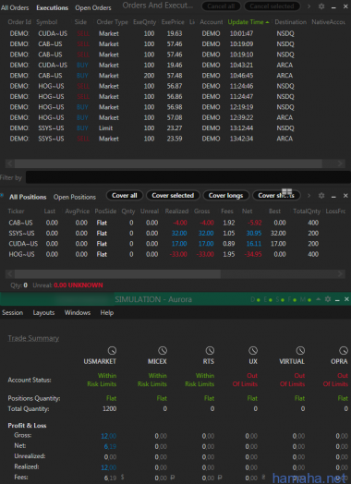351x484 pixels.
Task: Open Orders and Executions panel settings gear
Action: 321,6
